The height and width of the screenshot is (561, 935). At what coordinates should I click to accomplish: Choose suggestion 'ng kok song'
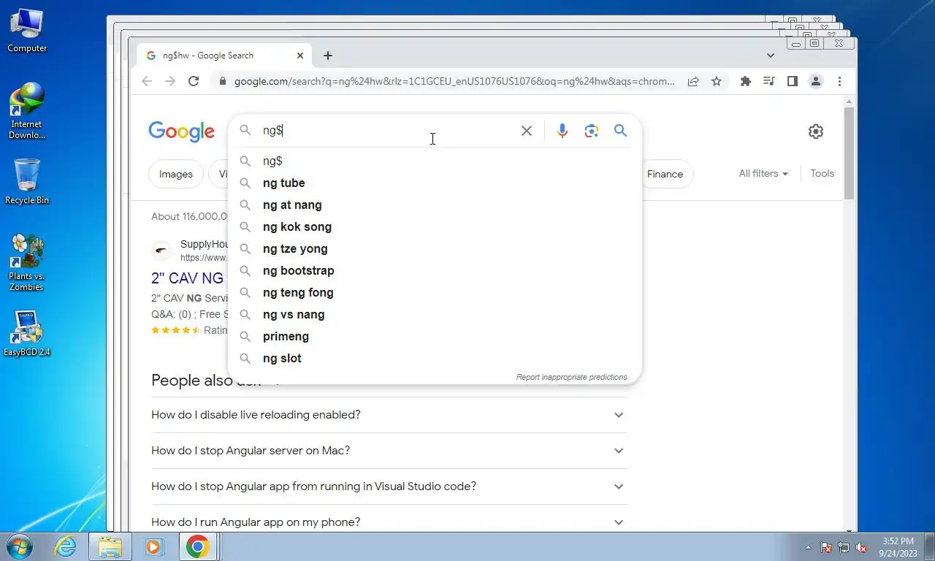pos(435,226)
